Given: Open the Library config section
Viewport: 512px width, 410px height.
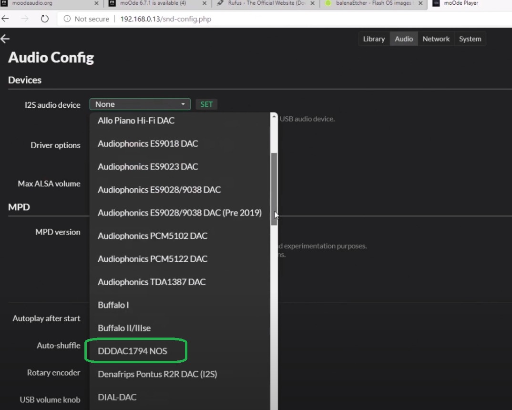Looking at the screenshot, I should [x=374, y=39].
